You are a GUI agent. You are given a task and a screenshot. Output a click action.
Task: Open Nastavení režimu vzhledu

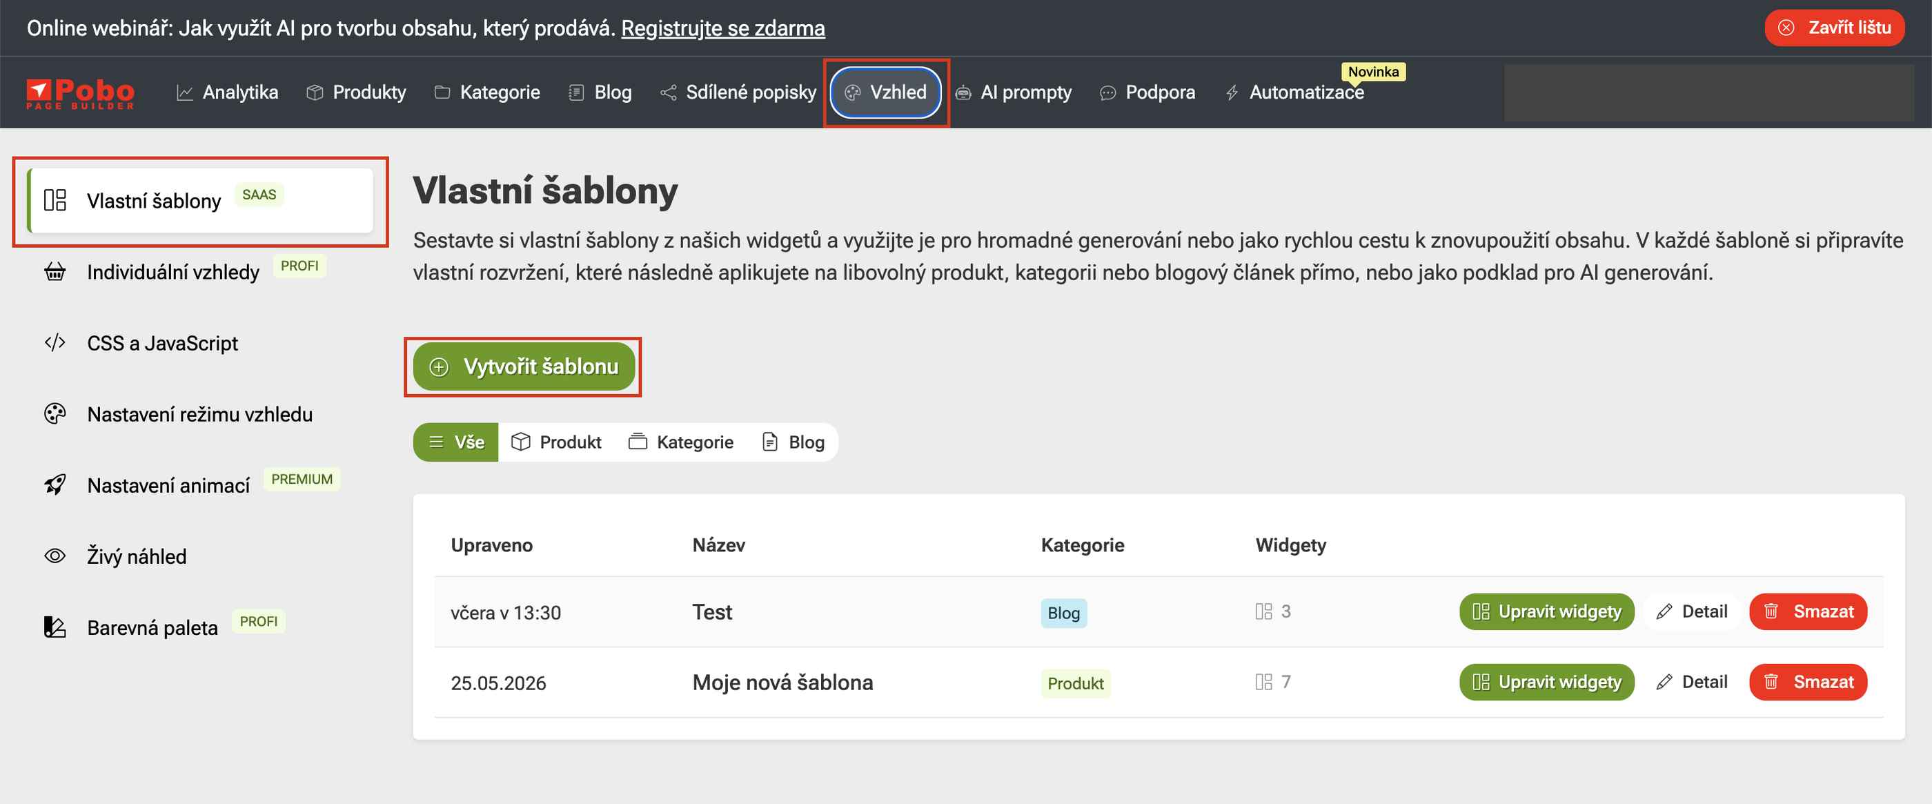click(200, 414)
